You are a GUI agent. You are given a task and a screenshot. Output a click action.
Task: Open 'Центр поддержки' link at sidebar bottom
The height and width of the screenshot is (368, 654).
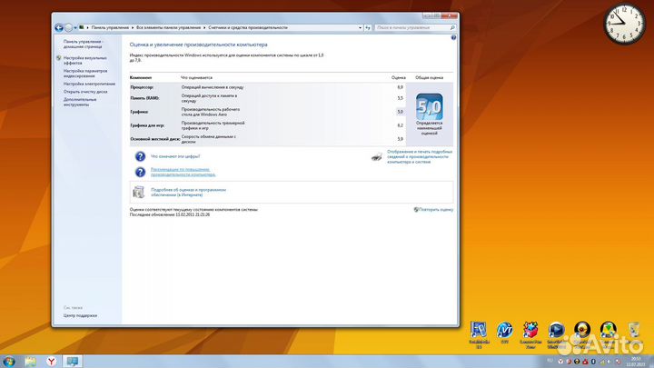click(80, 316)
